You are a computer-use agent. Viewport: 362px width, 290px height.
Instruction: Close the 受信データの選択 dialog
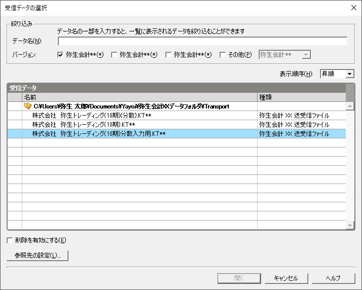pyautogui.click(x=354, y=8)
